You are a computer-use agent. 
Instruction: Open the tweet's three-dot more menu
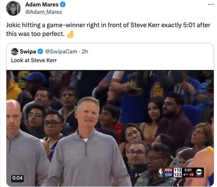[211, 4]
